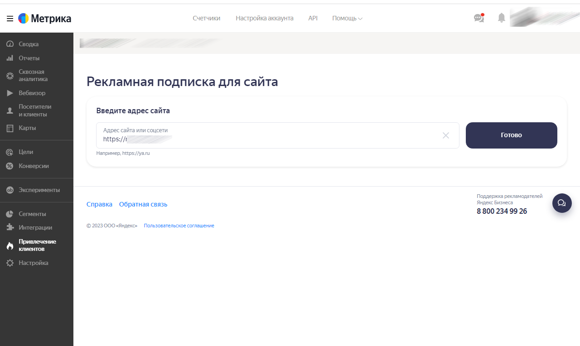Open the Цели section

coord(26,152)
